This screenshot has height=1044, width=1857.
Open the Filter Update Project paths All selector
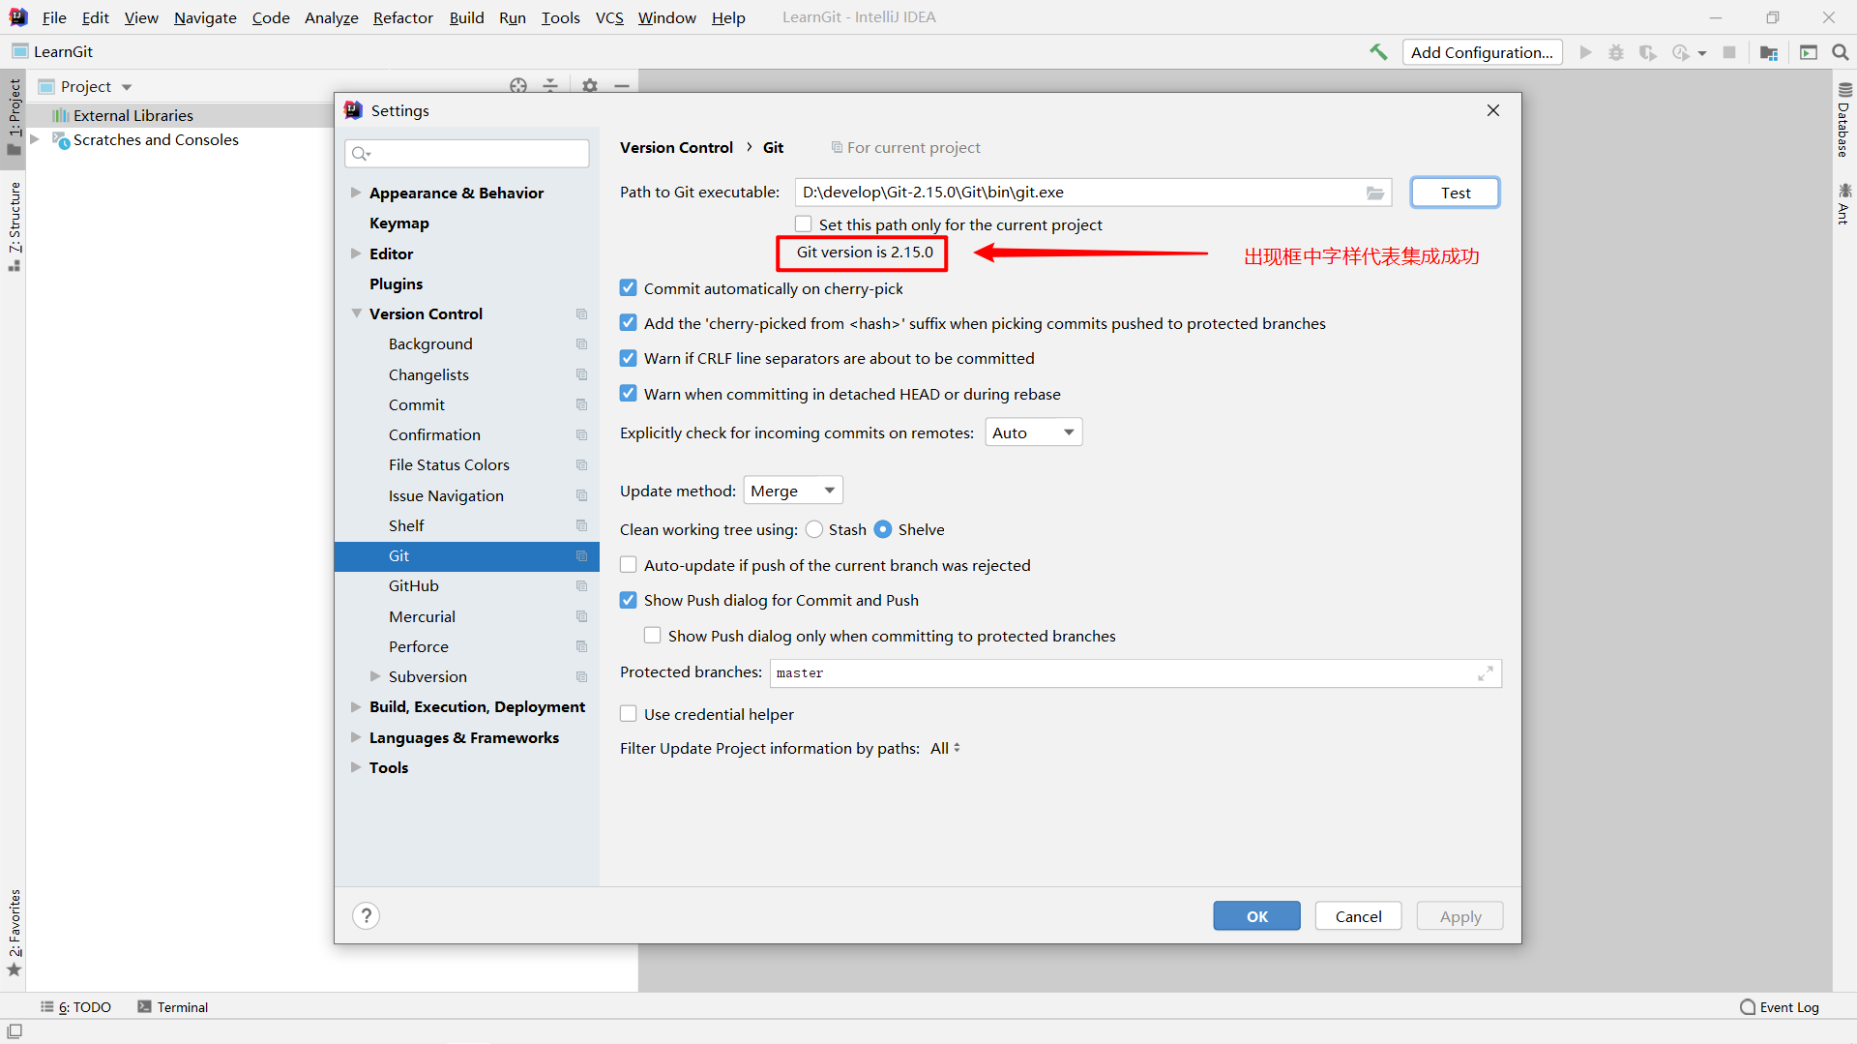click(x=945, y=748)
